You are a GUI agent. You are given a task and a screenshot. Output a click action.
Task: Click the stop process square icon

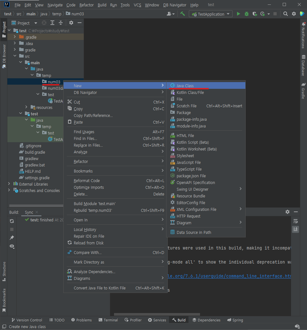coord(275,14)
